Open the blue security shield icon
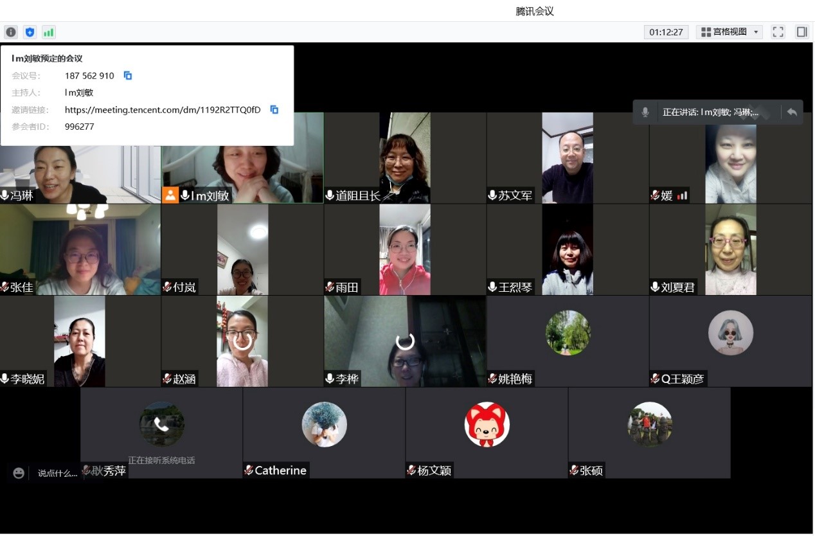815x536 pixels. 30,32
